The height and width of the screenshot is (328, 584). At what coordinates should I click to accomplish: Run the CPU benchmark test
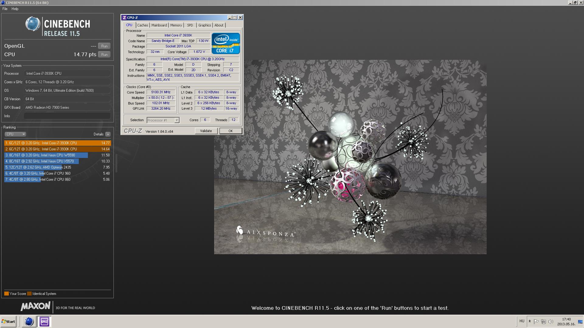tap(104, 55)
